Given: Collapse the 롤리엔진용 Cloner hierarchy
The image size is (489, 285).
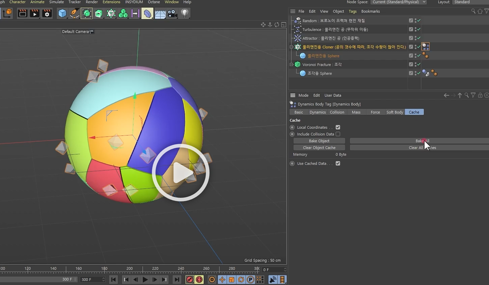Looking at the screenshot, I should [291, 47].
